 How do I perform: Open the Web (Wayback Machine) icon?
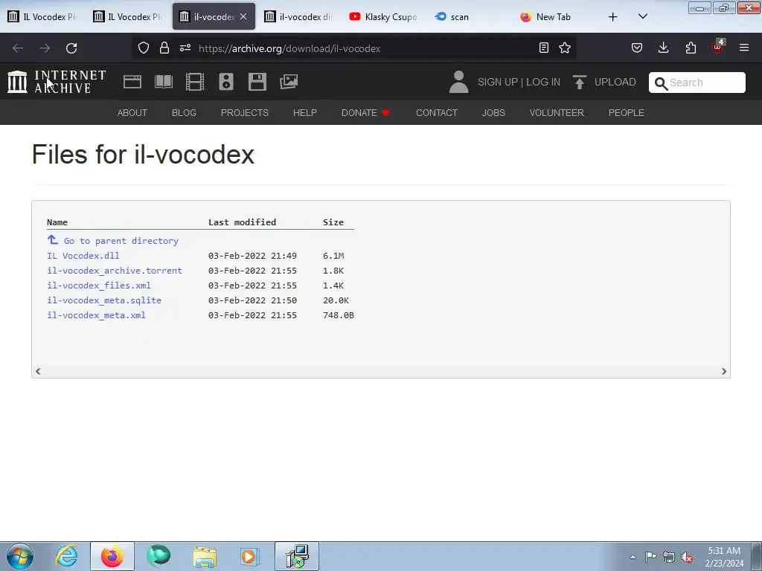[132, 82]
